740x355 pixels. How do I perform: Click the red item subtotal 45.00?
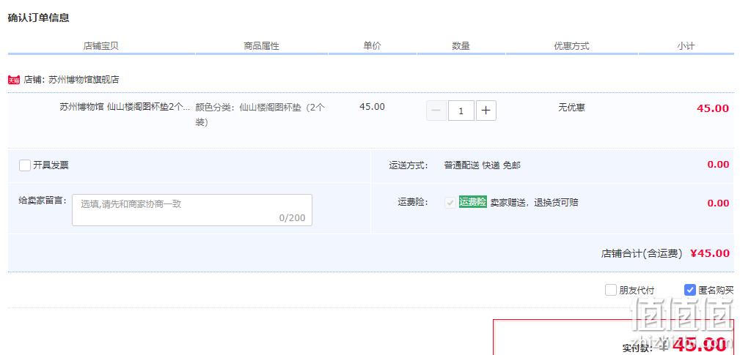pyautogui.click(x=713, y=108)
